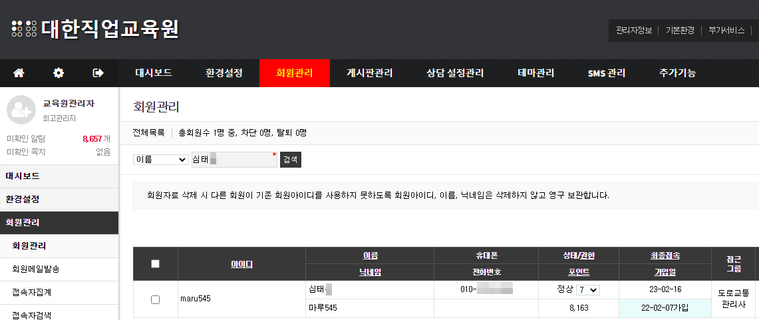Click the 전체목록 link
The image size is (759, 320).
pyautogui.click(x=148, y=132)
